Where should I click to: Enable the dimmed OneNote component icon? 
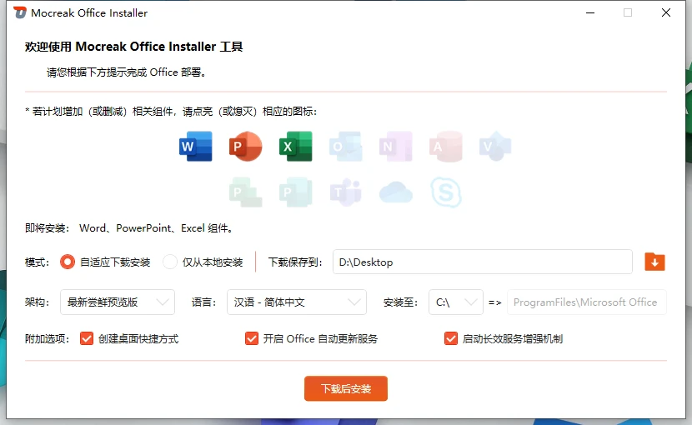click(x=396, y=146)
